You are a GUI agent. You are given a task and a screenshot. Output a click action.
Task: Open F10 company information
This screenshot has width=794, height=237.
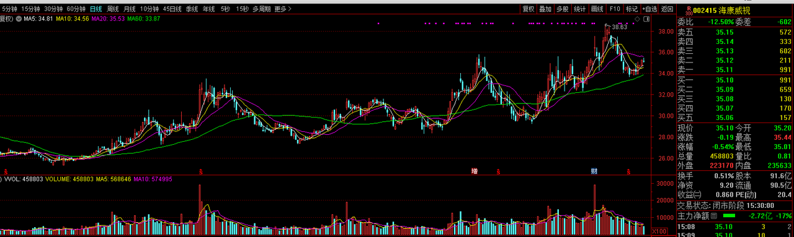click(615, 9)
